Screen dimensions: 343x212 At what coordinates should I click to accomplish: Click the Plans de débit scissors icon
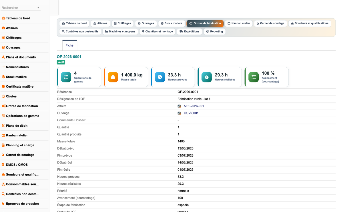pyautogui.click(x=3, y=126)
